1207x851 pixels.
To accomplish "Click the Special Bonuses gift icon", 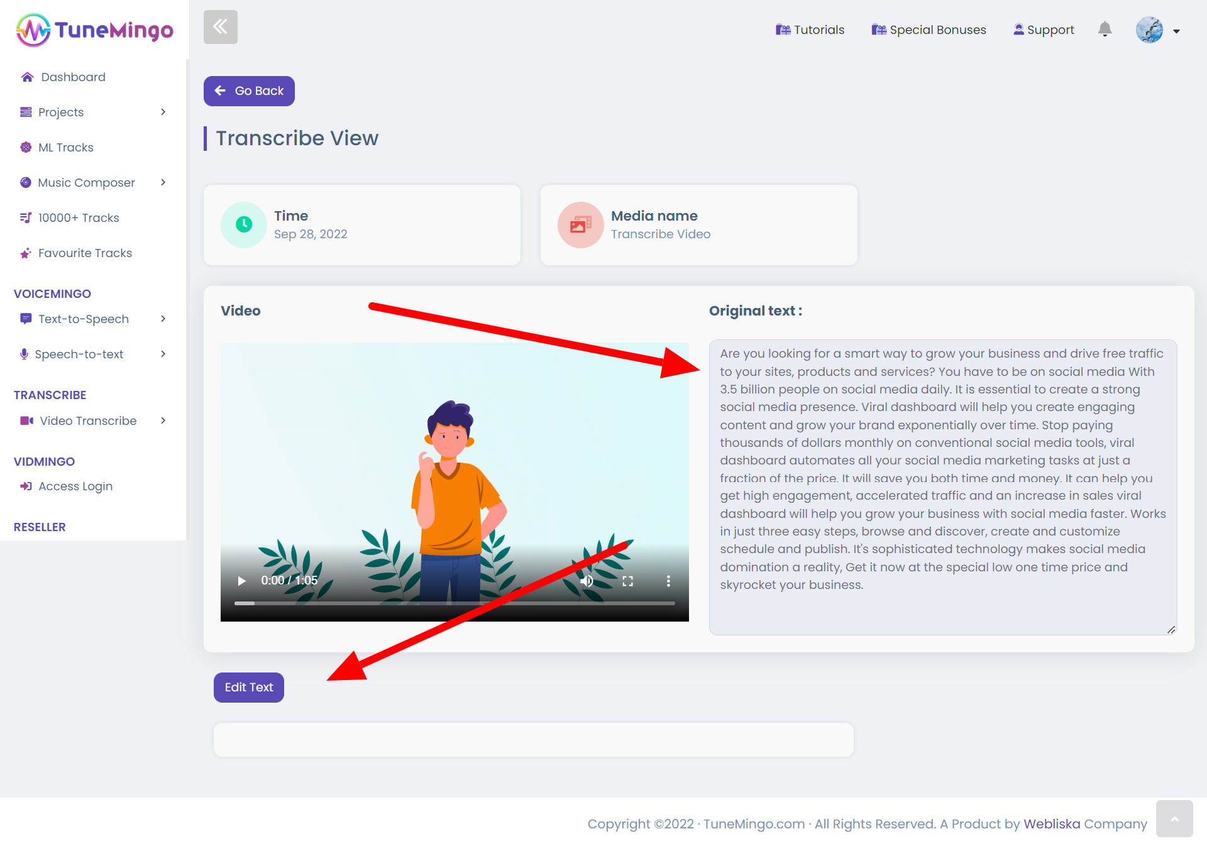I will [x=878, y=30].
